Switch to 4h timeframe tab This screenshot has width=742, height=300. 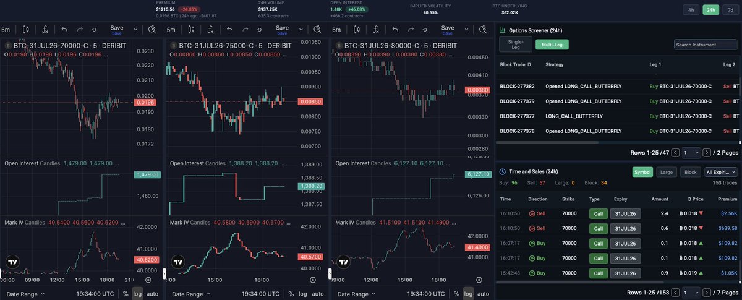tap(691, 9)
